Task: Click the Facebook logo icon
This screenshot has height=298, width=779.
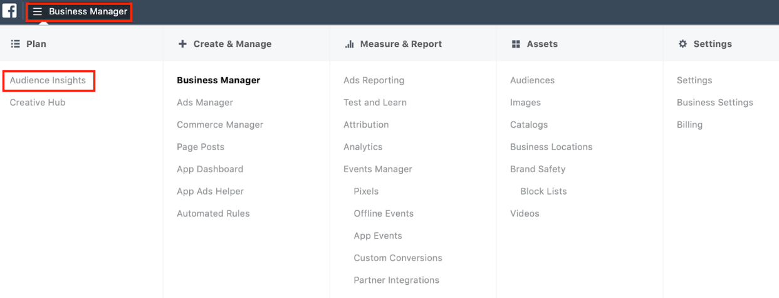Action: point(9,11)
